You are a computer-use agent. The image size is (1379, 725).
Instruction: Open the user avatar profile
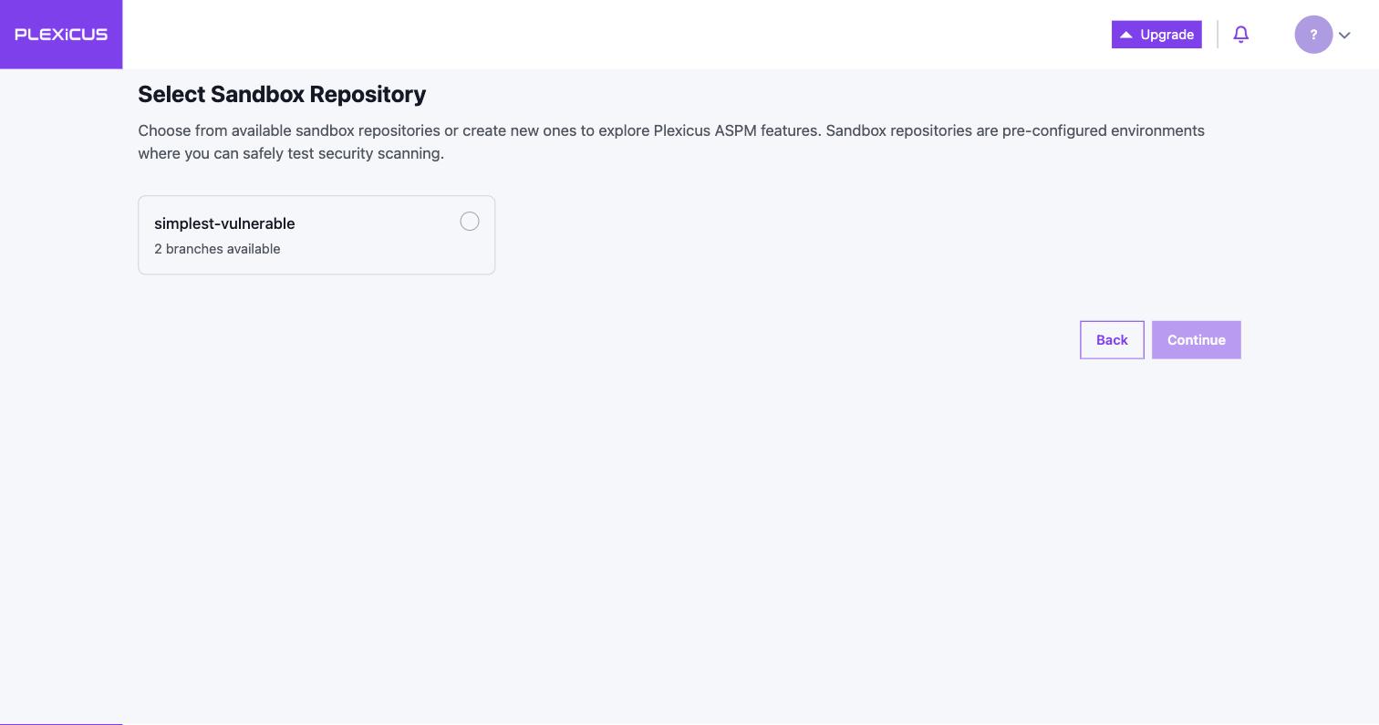point(1313,35)
